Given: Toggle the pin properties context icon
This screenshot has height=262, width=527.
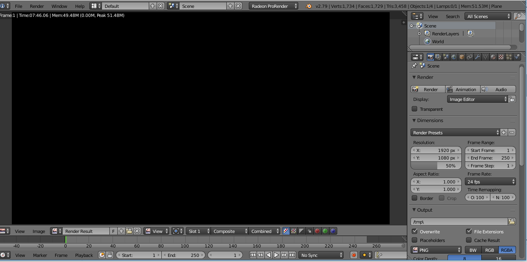Looking at the screenshot, I should [414, 66].
